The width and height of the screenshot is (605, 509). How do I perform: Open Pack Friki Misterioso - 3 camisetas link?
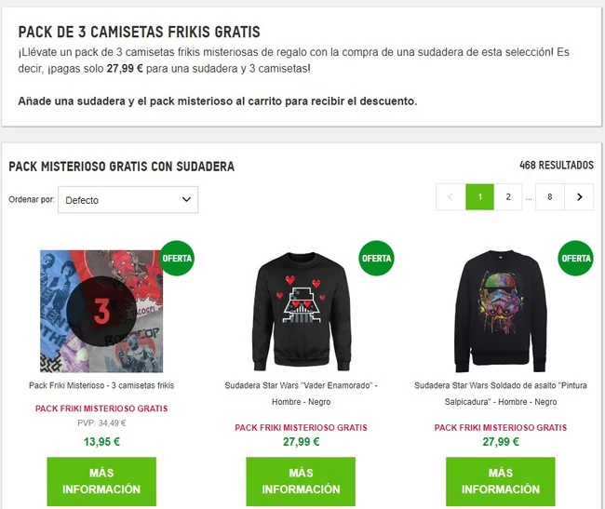coord(101,385)
